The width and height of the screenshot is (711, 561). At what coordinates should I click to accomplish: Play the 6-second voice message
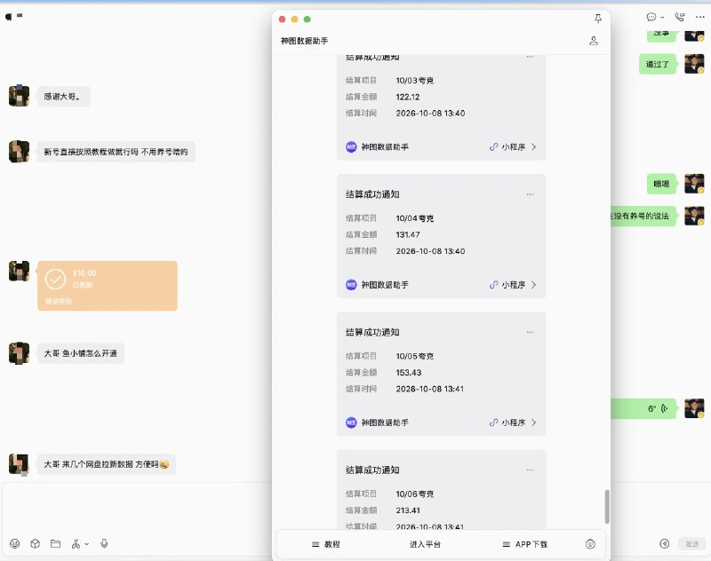(x=643, y=409)
